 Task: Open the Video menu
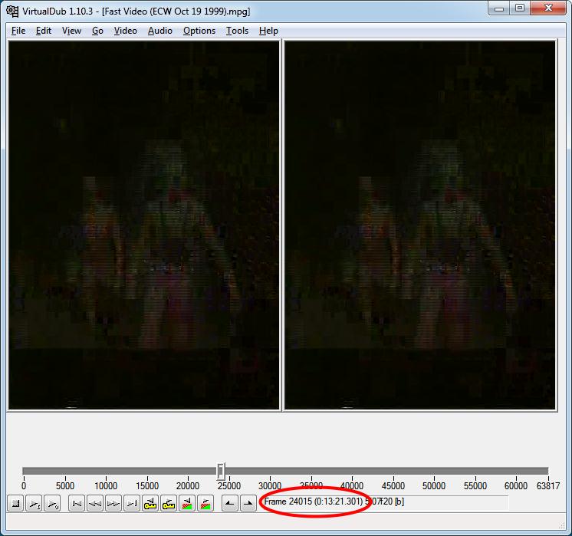click(x=126, y=31)
